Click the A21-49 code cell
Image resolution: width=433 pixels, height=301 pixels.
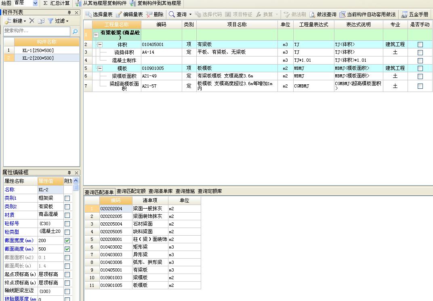[162, 76]
